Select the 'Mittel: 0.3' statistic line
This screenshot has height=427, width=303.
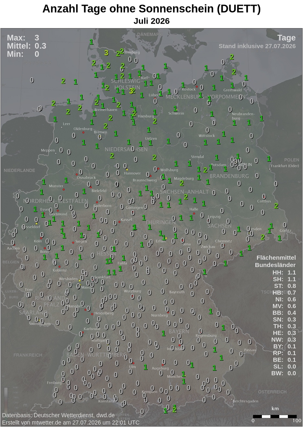pos(26,46)
